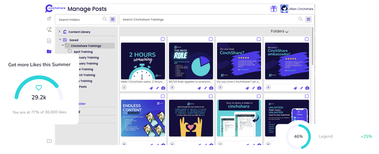
Task: Click the Content Library C icon
Action: 65,32
